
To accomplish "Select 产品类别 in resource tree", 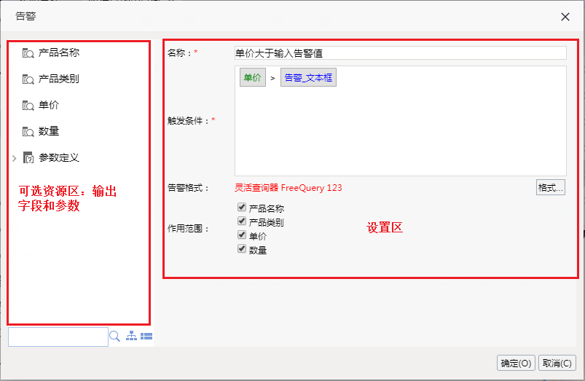I will (59, 79).
